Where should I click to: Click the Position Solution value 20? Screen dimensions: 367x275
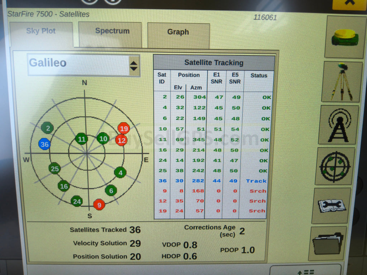pos(135,256)
